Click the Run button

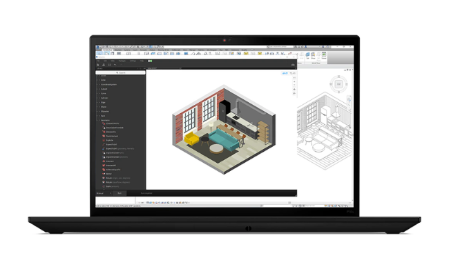[x=120, y=193]
